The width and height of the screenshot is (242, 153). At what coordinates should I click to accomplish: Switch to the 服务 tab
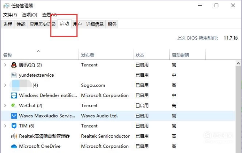point(112,24)
